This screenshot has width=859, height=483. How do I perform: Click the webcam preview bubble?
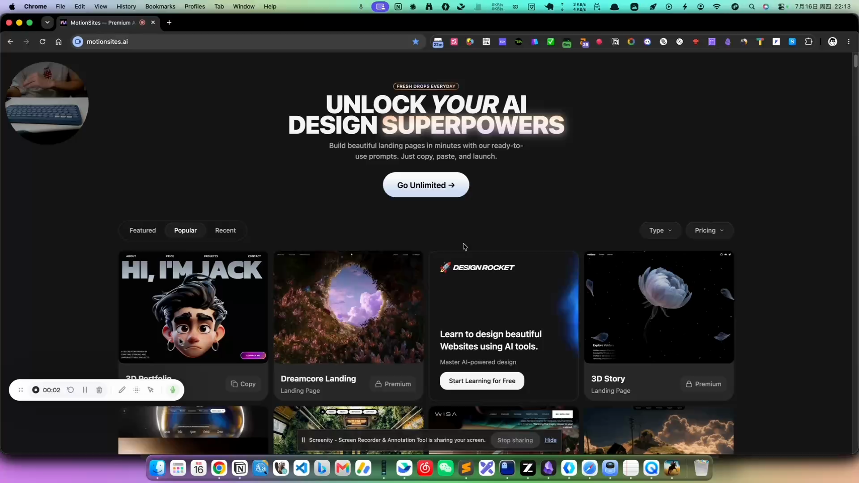47,103
